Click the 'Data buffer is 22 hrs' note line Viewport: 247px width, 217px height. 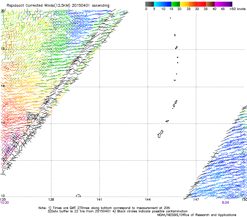[117, 211]
